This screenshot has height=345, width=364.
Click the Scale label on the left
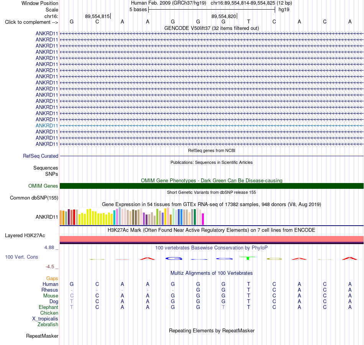pyautogui.click(x=52, y=10)
